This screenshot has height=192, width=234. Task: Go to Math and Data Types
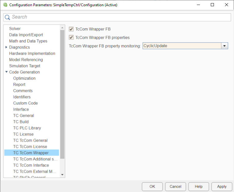[x=28, y=41]
